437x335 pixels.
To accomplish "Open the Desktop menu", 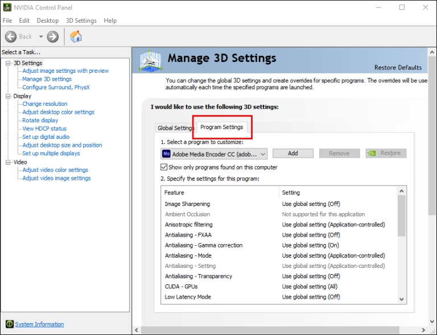I will (48, 20).
